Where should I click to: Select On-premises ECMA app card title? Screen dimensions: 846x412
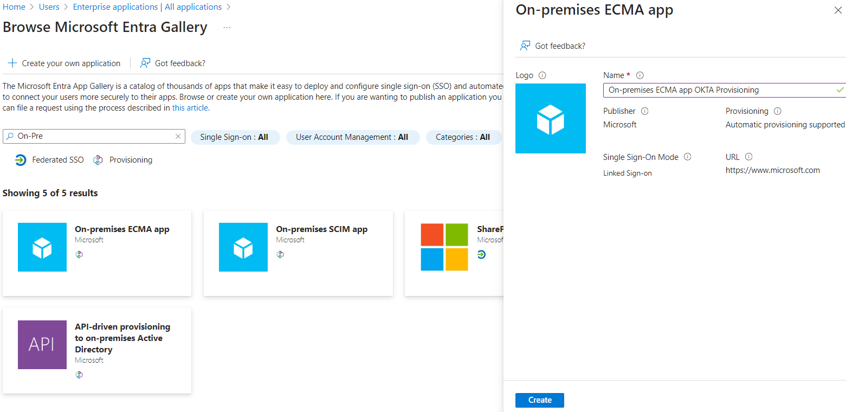tap(122, 229)
